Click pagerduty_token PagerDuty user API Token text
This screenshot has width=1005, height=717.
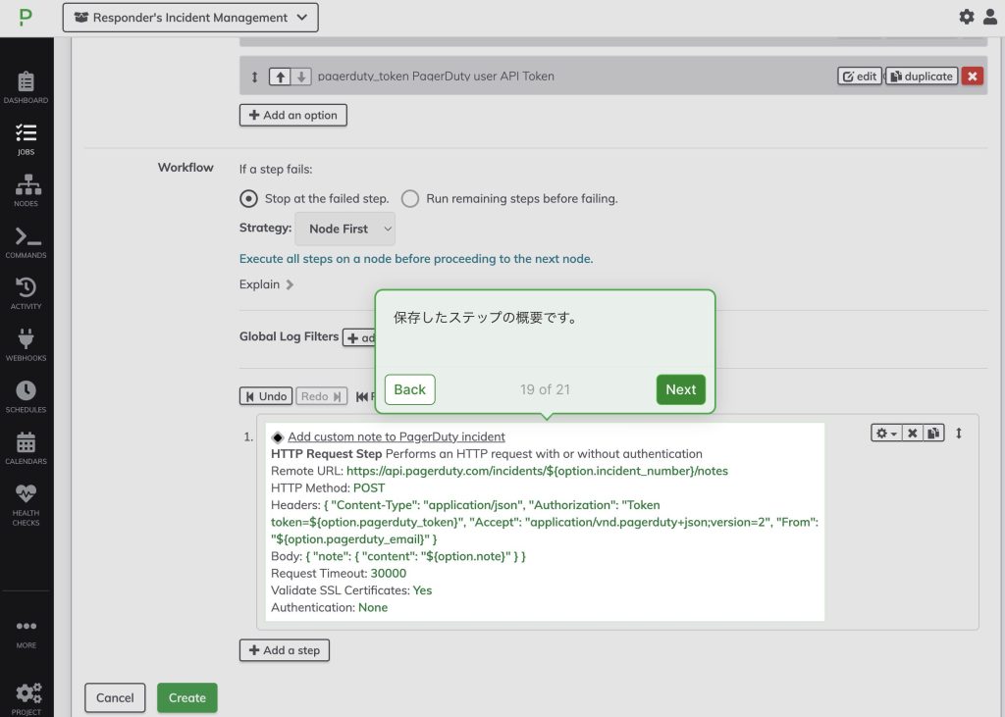click(436, 77)
